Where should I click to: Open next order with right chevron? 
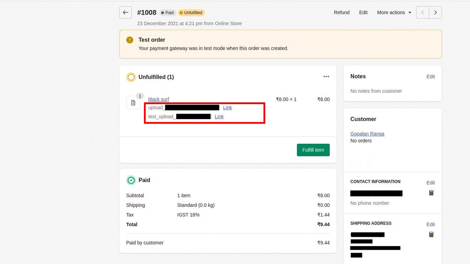[x=435, y=12]
